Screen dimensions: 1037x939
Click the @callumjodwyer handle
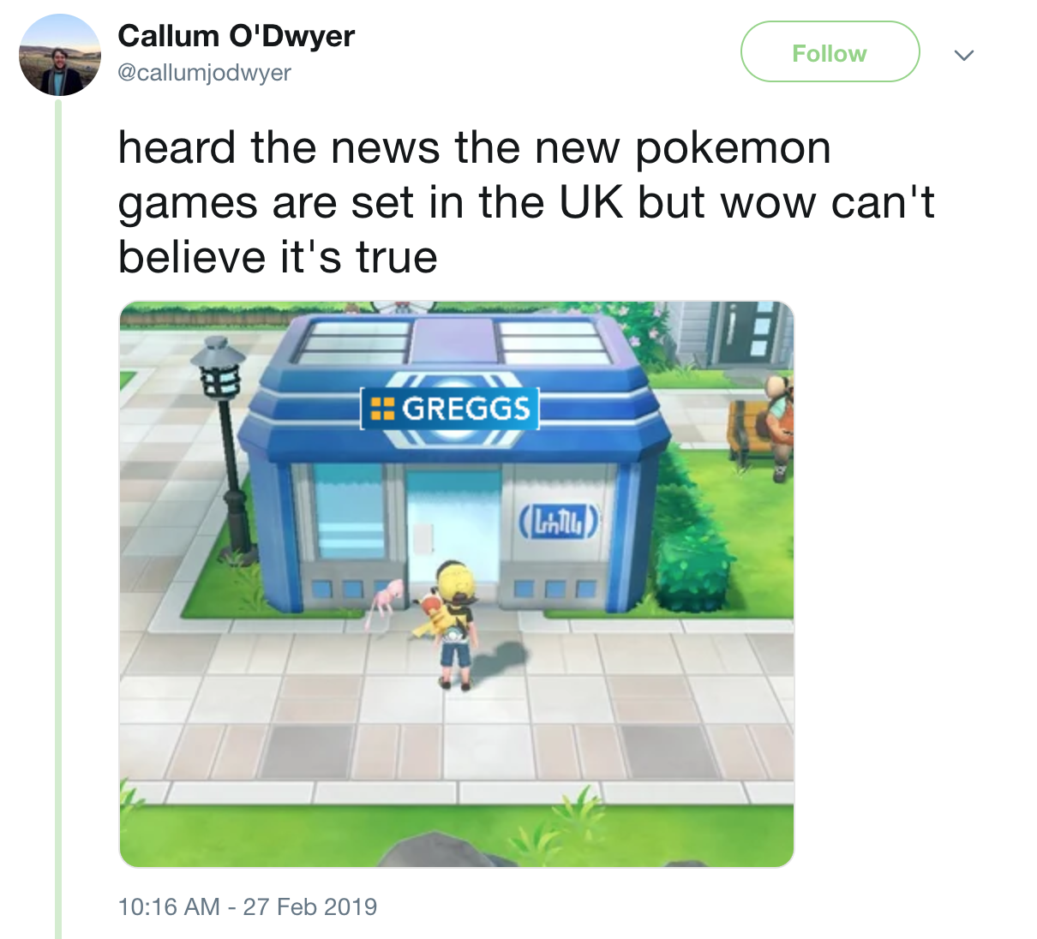click(x=204, y=73)
